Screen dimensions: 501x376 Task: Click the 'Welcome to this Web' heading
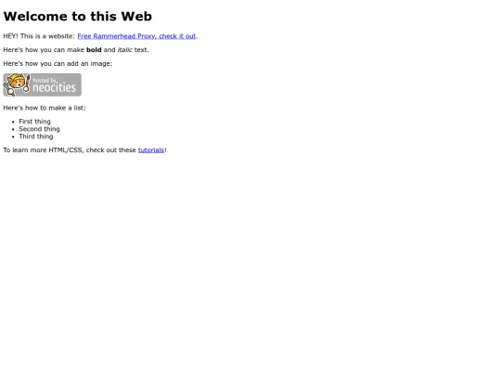tap(78, 17)
